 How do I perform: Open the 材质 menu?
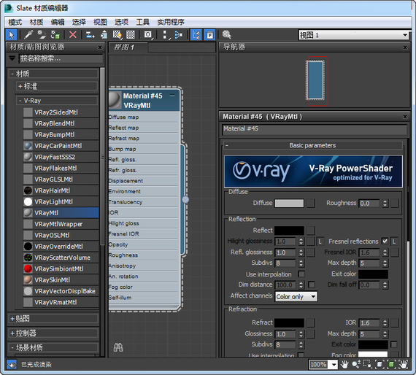[36, 22]
